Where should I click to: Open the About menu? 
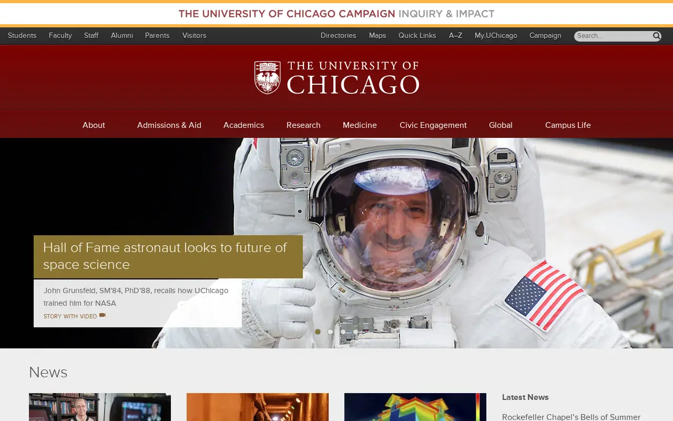coord(94,125)
